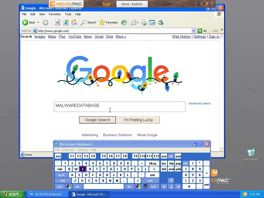Open the address bar dropdown arrow
Image resolution: width=264 pixels, height=198 pixels.
tap(193, 31)
